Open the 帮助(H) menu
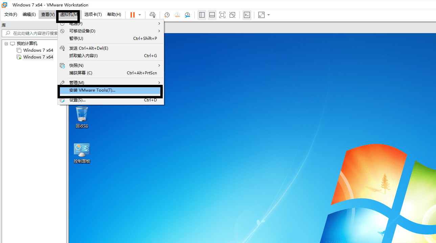The width and height of the screenshot is (436, 243). point(114,15)
